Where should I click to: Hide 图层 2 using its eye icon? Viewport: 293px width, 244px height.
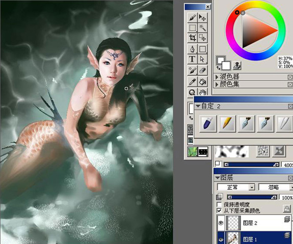coord(221,223)
